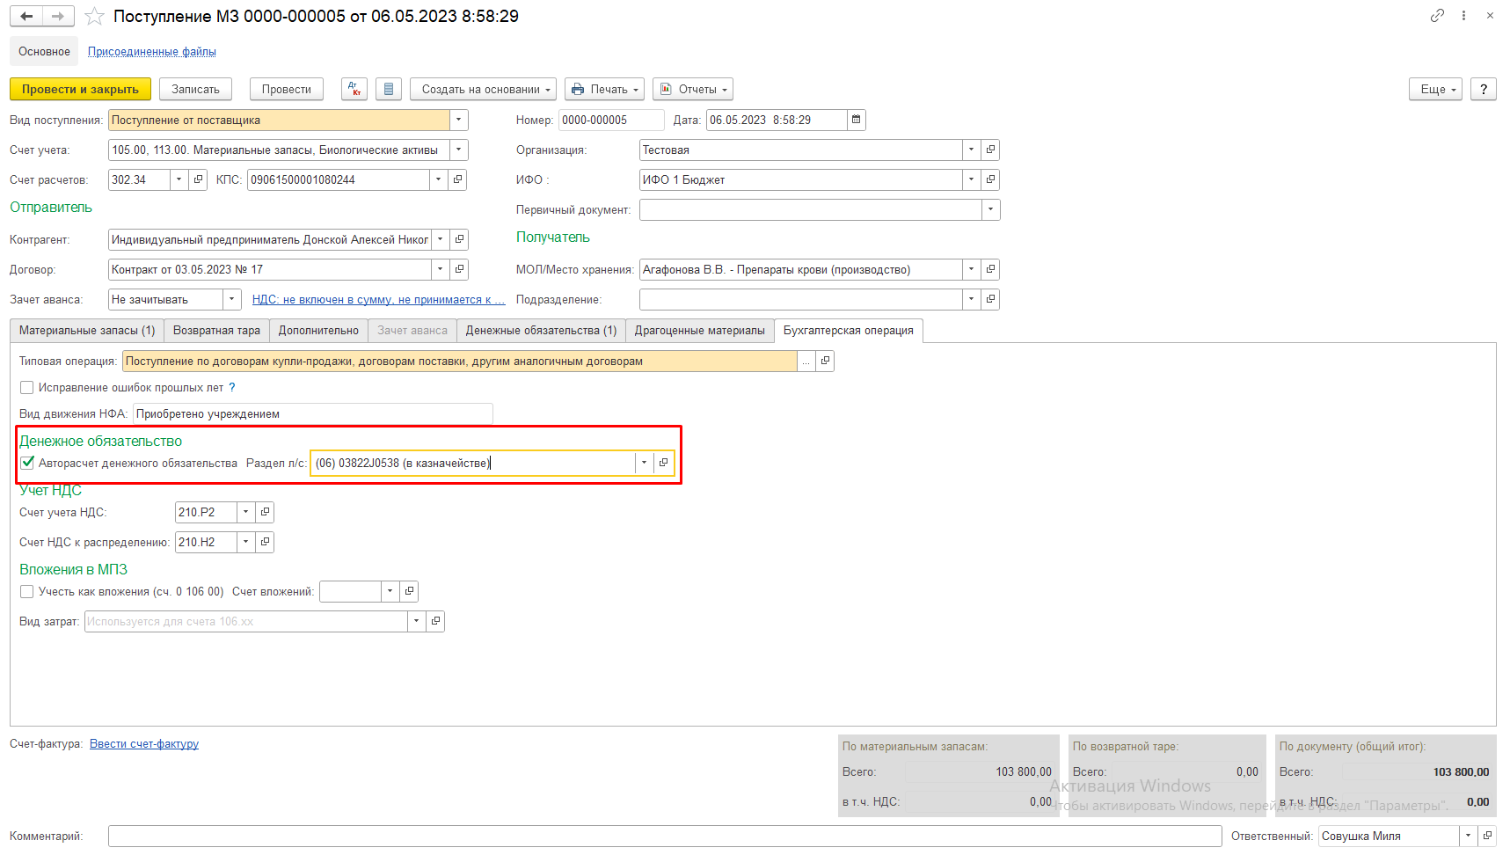This screenshot has width=1510, height=855.
Task: Open КПС item form icon
Action: click(457, 179)
